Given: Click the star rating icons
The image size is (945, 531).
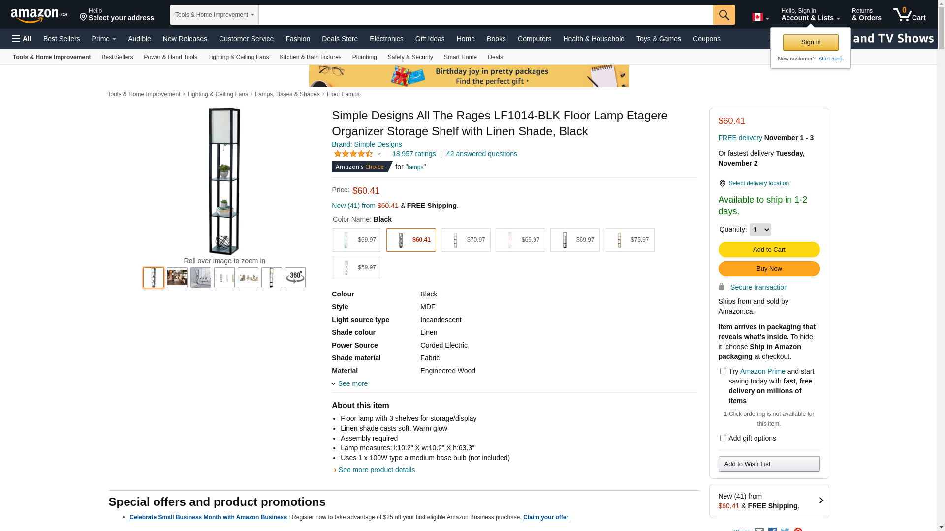Looking at the screenshot, I should coord(353,154).
